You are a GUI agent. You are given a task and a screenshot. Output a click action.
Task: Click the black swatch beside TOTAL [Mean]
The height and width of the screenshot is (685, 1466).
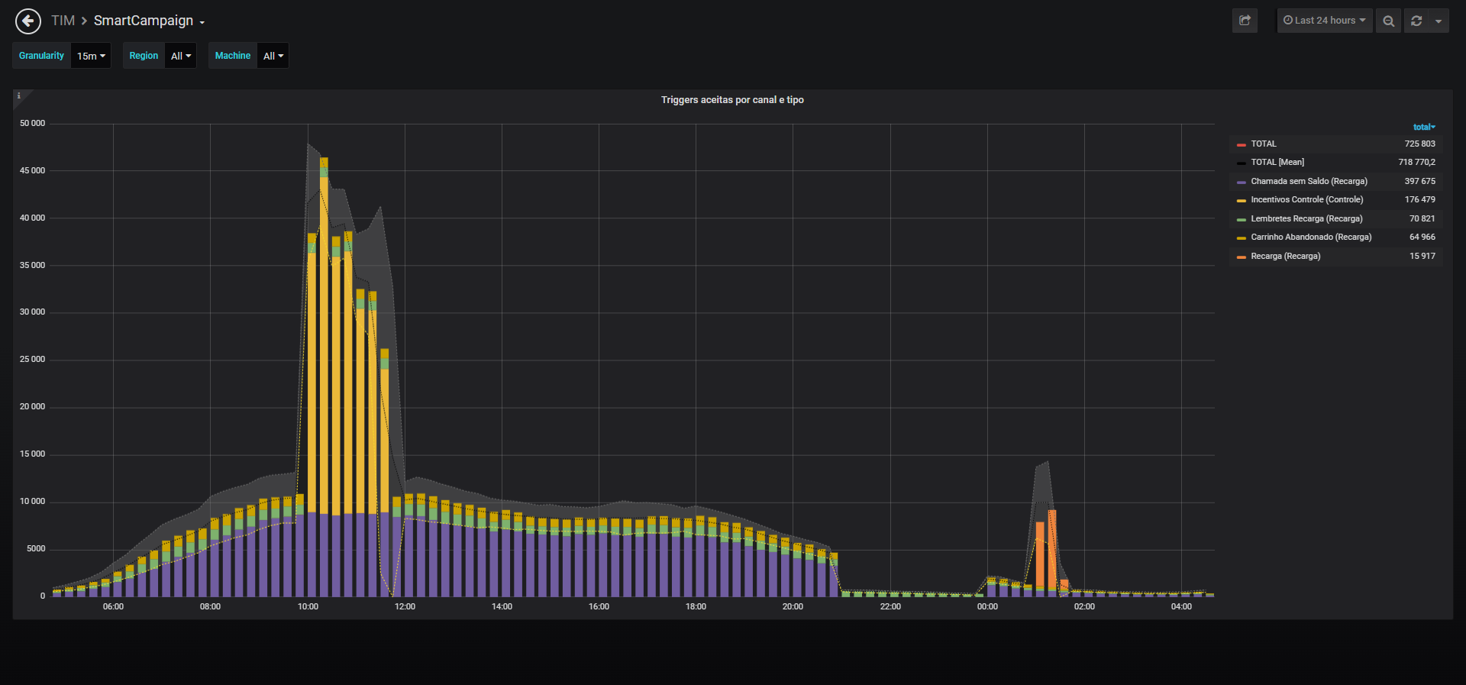[x=1242, y=163]
